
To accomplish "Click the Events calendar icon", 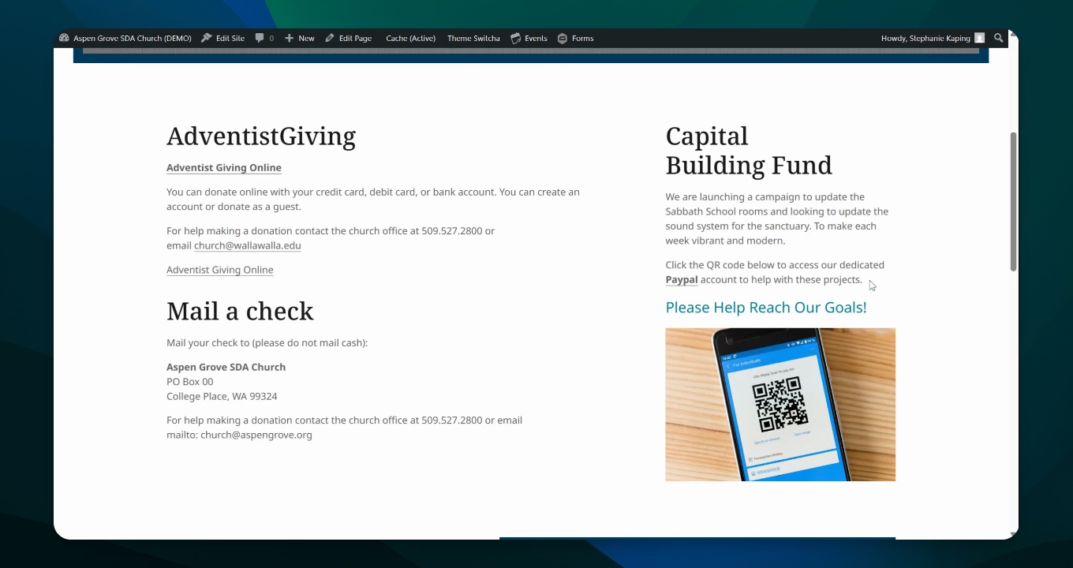I will point(516,38).
